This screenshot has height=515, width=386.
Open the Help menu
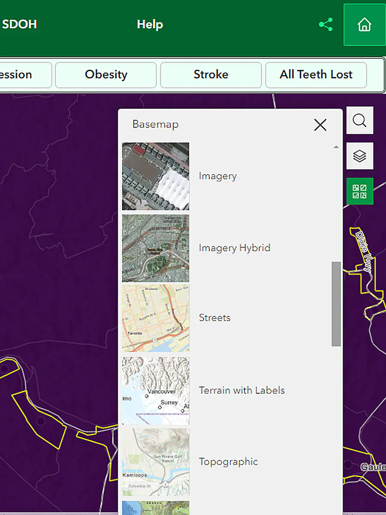(150, 24)
